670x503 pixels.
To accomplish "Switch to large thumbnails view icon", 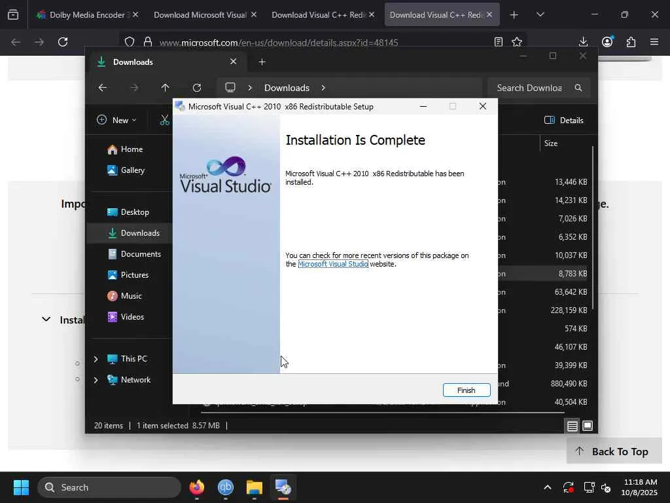I will point(588,426).
